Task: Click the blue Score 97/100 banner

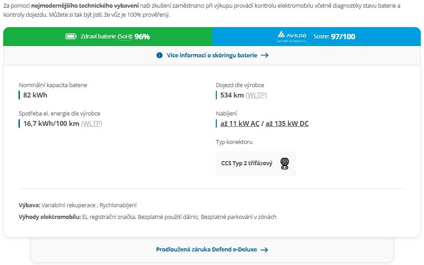Action: coord(317,37)
